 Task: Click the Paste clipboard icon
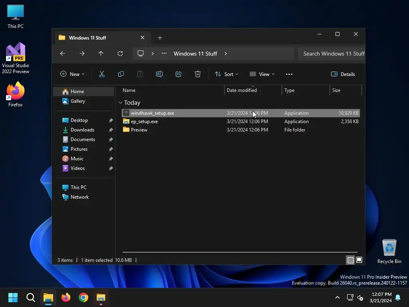click(140, 74)
